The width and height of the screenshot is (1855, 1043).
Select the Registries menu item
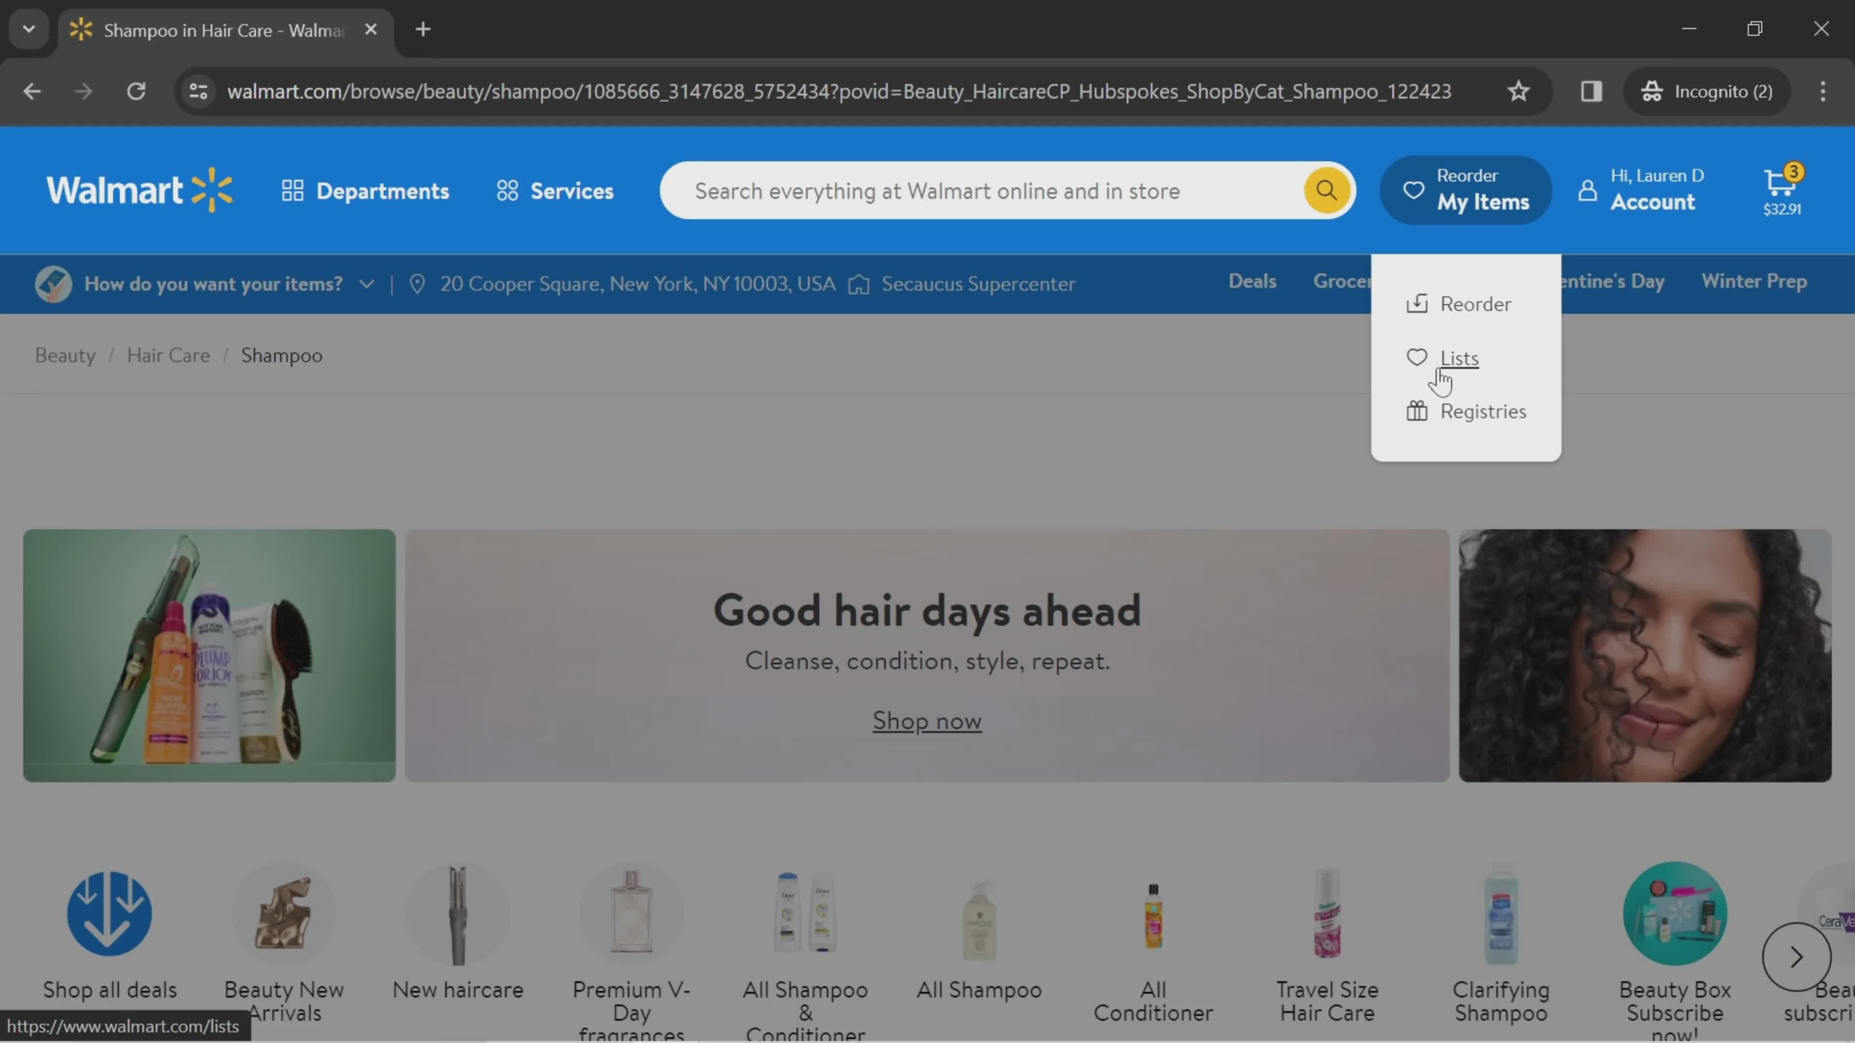[1482, 410]
